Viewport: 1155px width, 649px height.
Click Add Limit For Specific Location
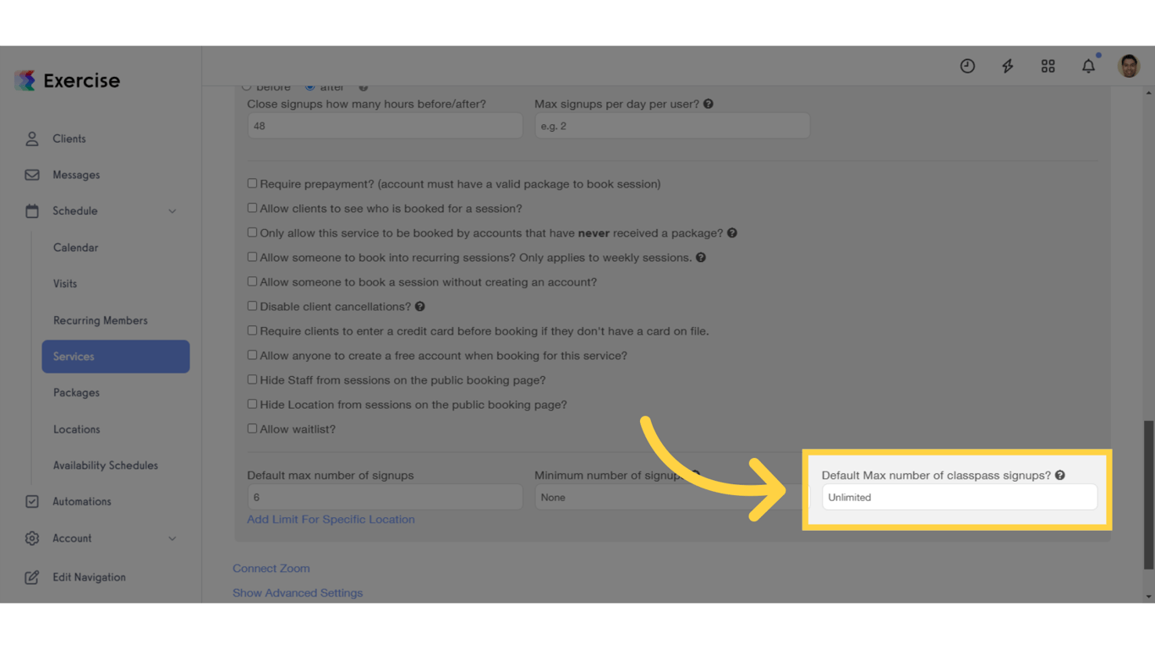pyautogui.click(x=331, y=519)
